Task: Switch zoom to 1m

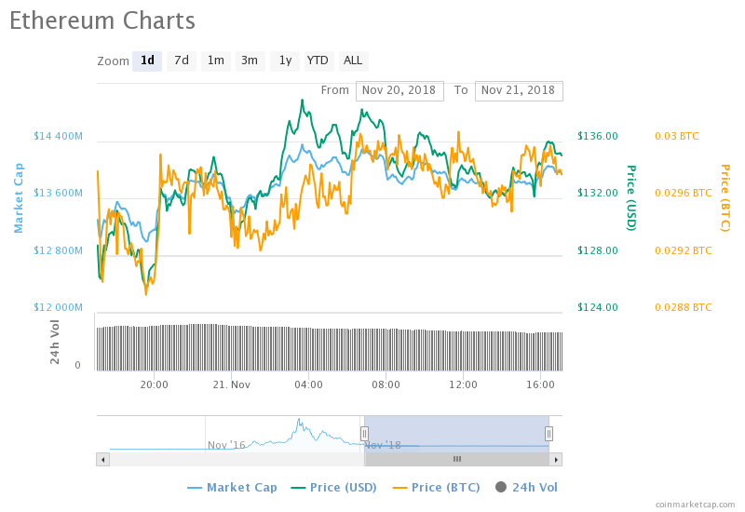Action: tap(216, 61)
